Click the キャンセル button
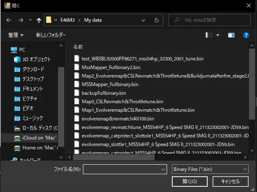 (x=230, y=181)
